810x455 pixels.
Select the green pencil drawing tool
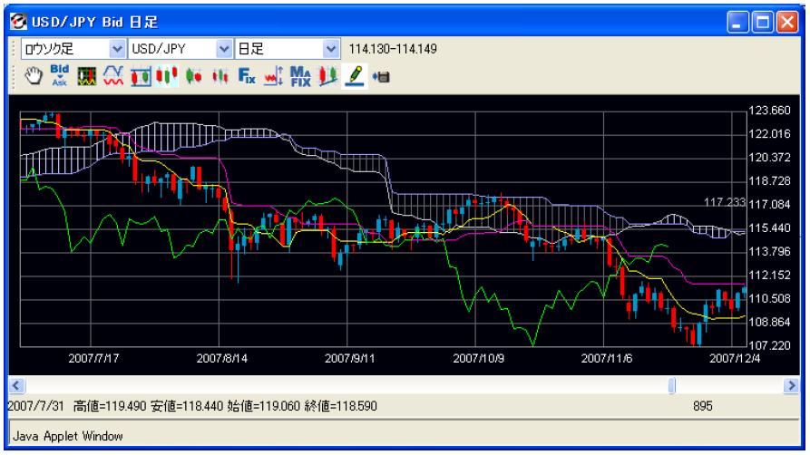[355, 76]
